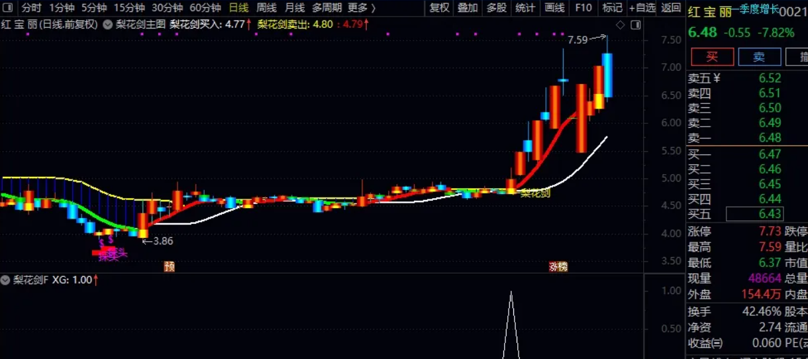The height and width of the screenshot is (359, 808).
Task: Click the ¥ icon beside 卖五
Action: coord(716,77)
